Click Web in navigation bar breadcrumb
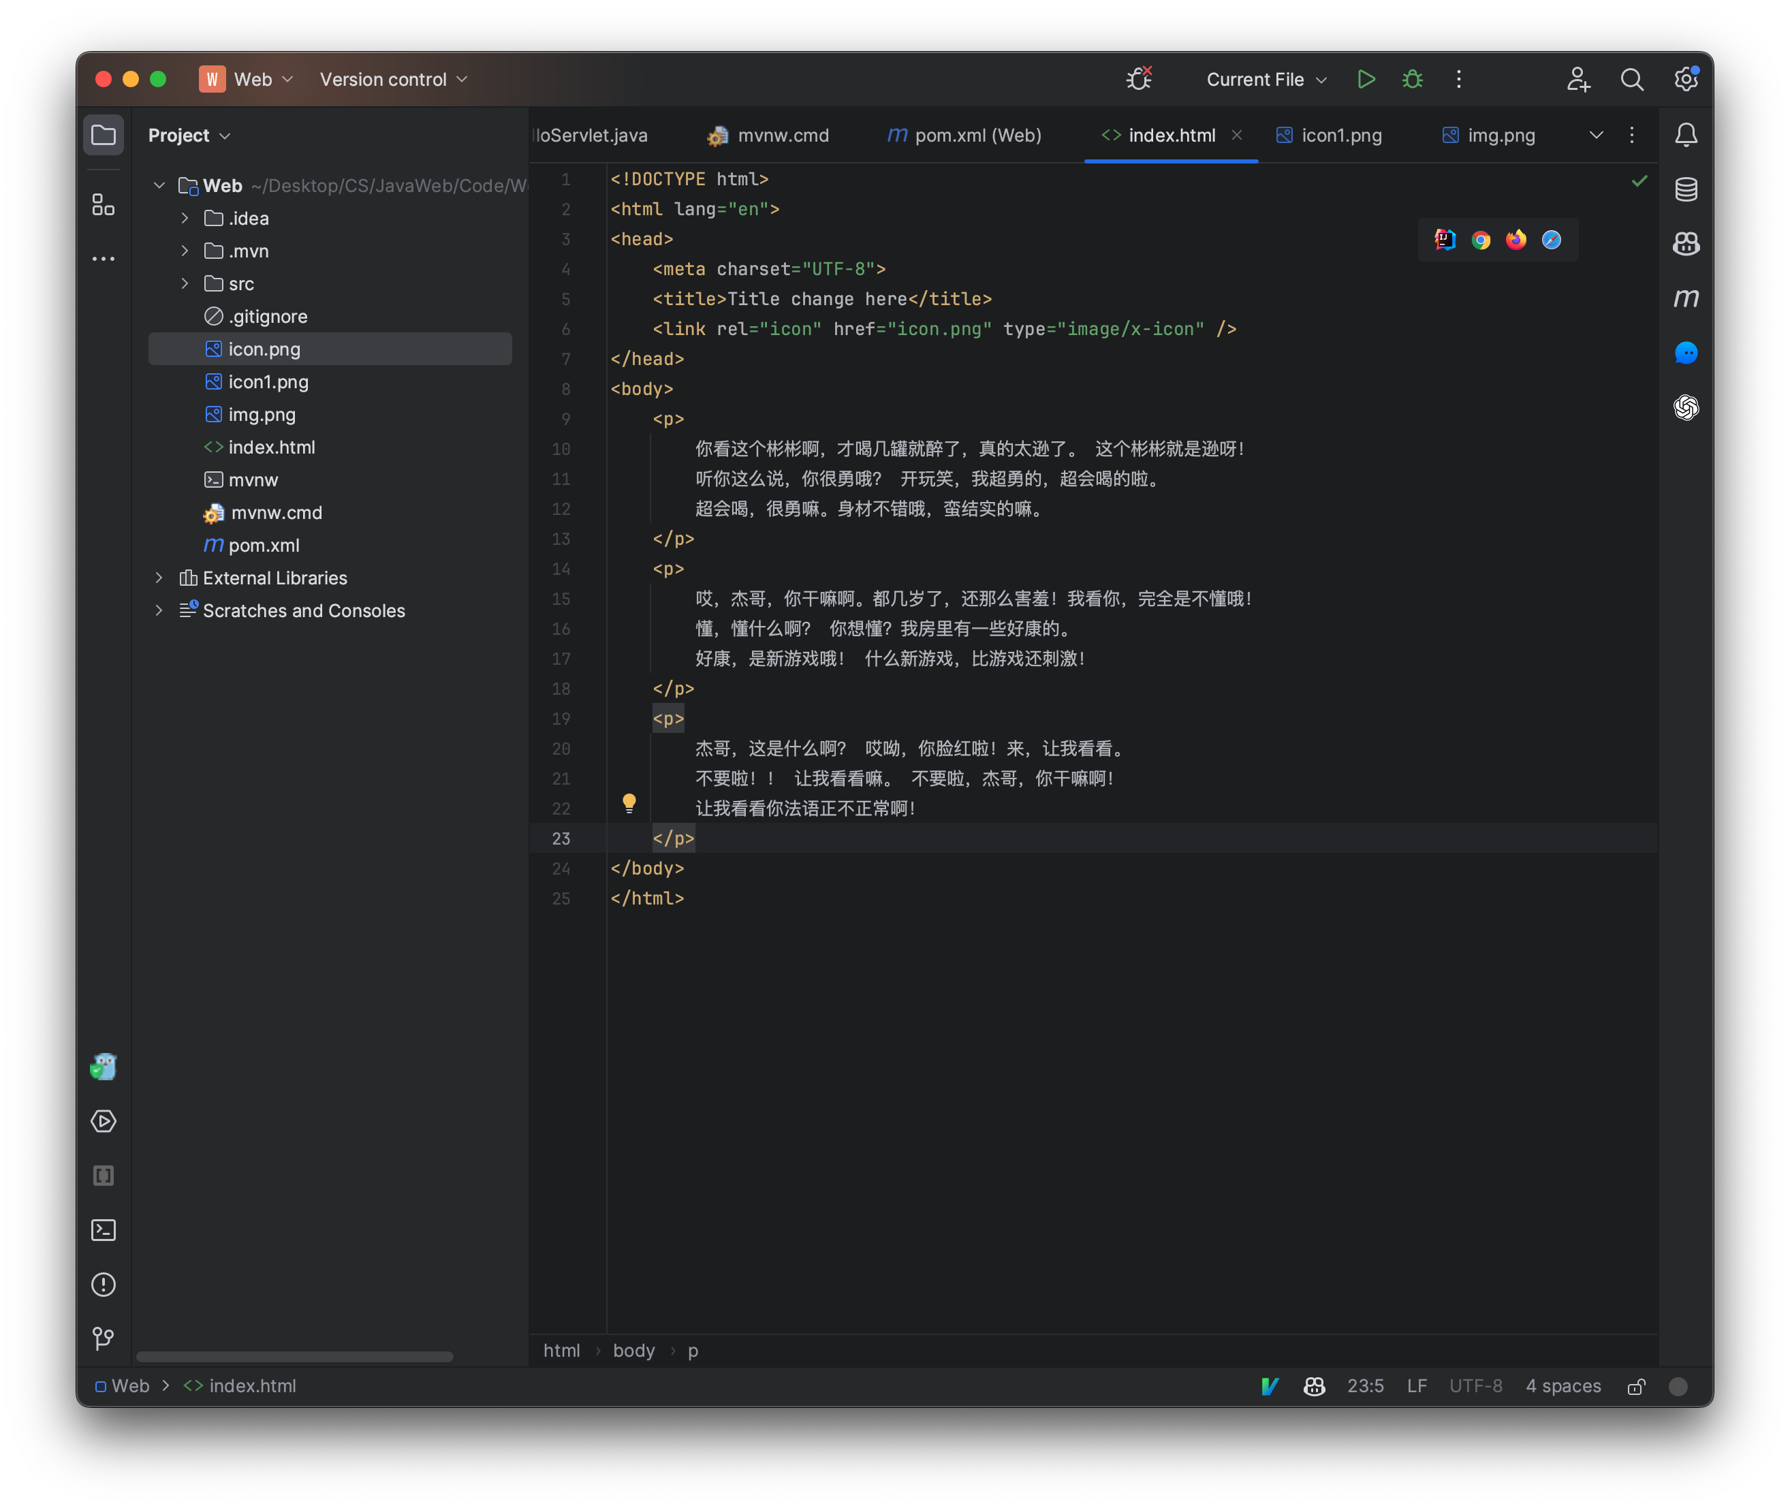This screenshot has width=1790, height=1508. tap(122, 1386)
